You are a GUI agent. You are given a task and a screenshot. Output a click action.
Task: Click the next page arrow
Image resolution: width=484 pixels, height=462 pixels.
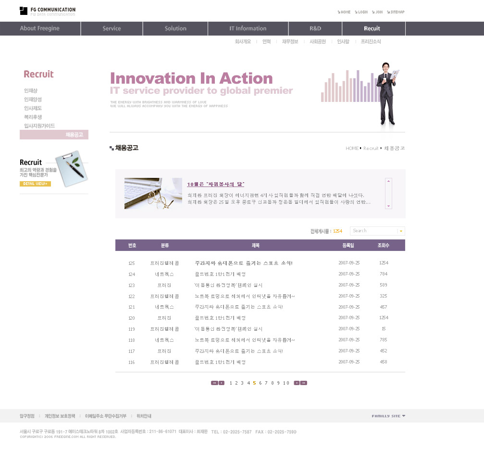coord(297,383)
